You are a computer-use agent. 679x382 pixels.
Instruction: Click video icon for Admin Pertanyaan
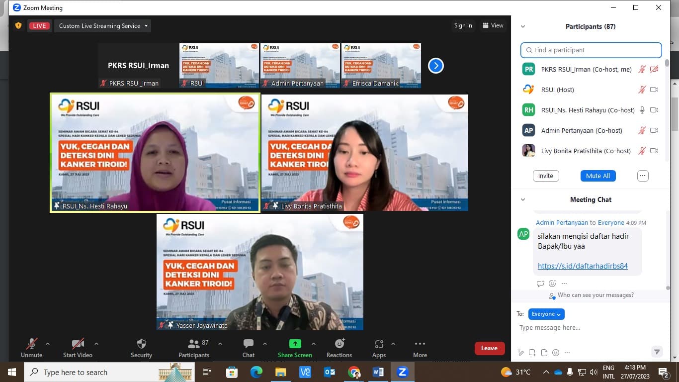point(654,131)
